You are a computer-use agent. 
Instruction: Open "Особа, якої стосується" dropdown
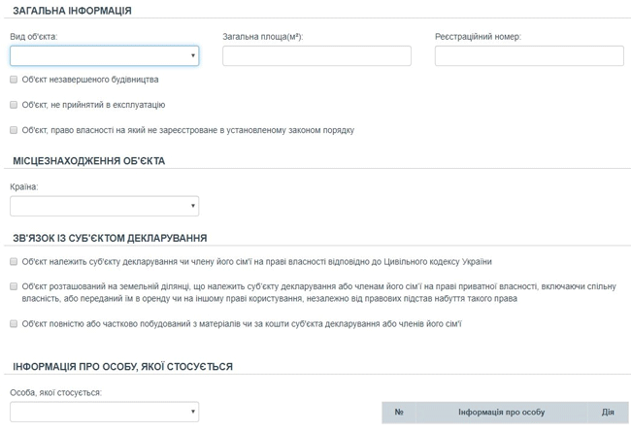pyautogui.click(x=104, y=413)
